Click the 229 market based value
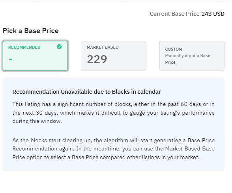This screenshot has width=232, height=193. (x=97, y=59)
